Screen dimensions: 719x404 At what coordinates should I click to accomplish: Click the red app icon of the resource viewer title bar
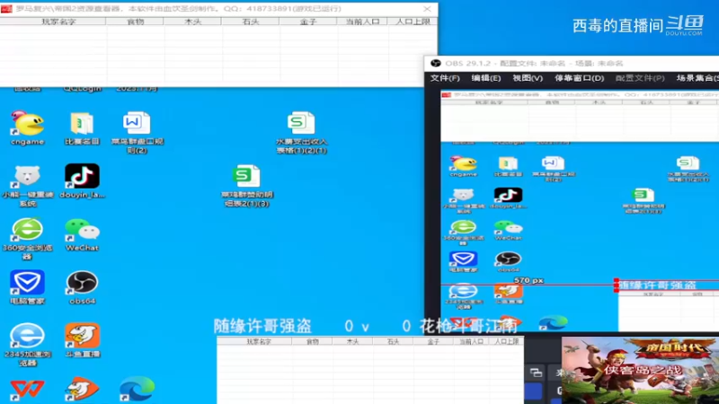click(6, 9)
